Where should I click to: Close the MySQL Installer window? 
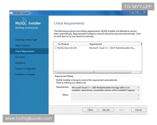click(144, 12)
